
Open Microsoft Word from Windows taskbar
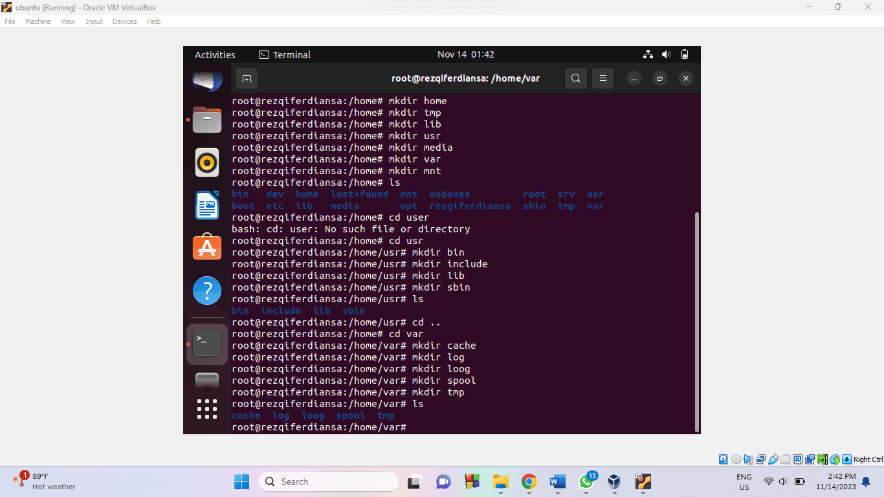[558, 481]
